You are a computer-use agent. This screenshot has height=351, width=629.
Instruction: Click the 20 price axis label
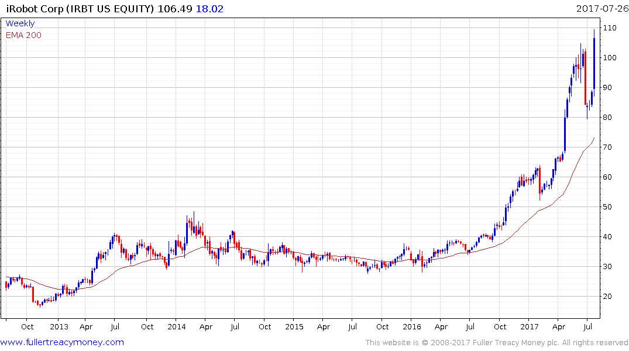pos(607,297)
